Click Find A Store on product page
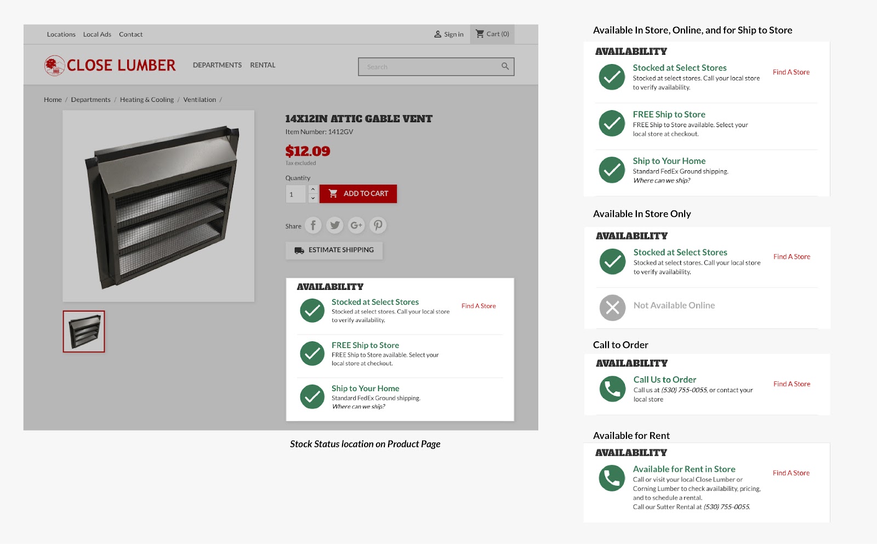Image resolution: width=877 pixels, height=544 pixels. [479, 306]
